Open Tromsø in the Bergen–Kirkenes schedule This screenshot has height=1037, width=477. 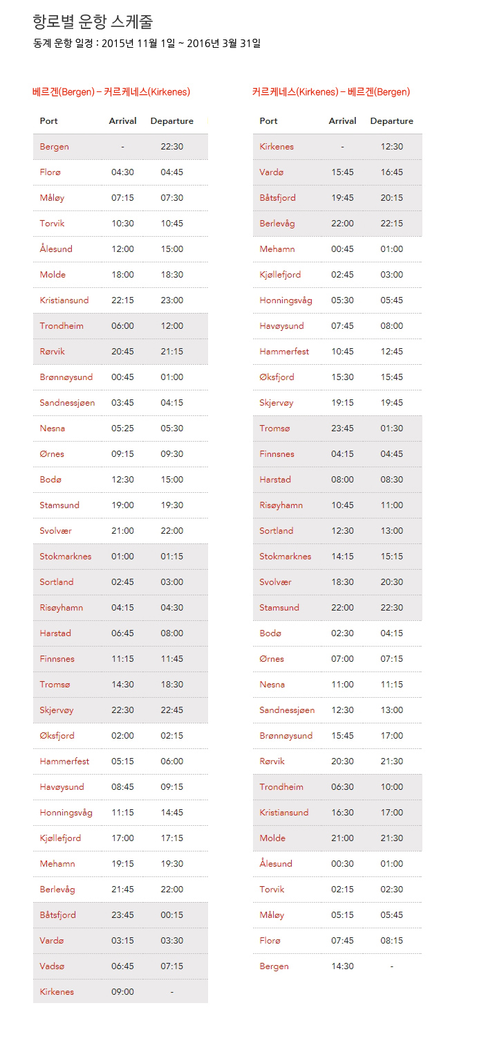coord(55,685)
